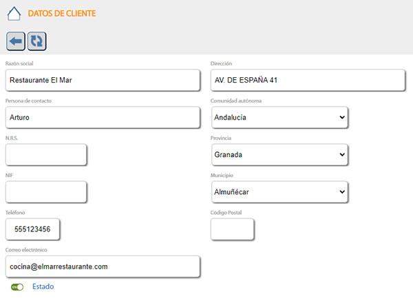Viewport: 413px width, 303px height.
Task: Click the Estado label text
Action: pyautogui.click(x=43, y=286)
